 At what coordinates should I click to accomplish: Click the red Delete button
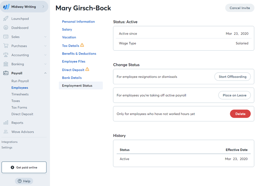click(x=240, y=114)
